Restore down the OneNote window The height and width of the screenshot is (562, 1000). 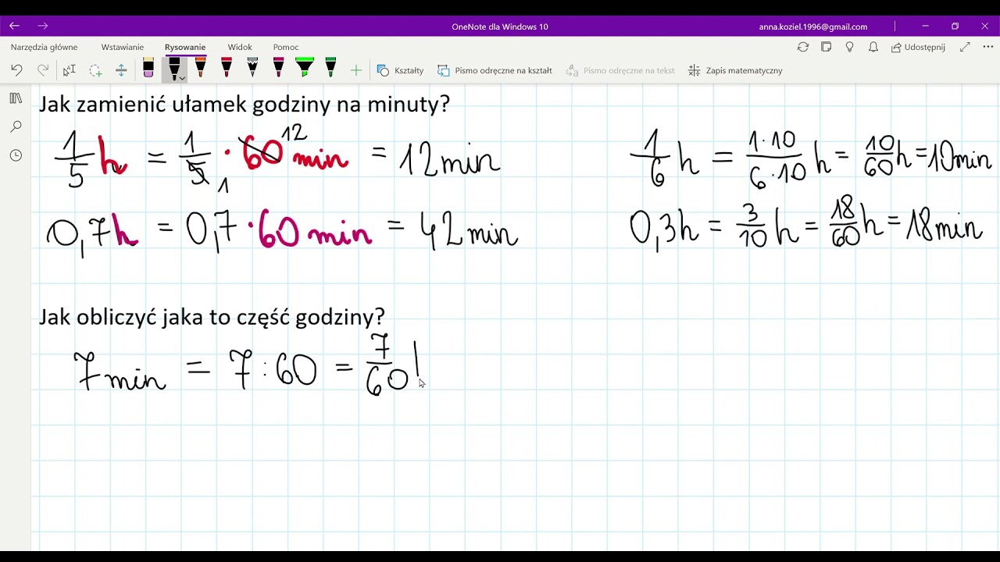tap(955, 26)
